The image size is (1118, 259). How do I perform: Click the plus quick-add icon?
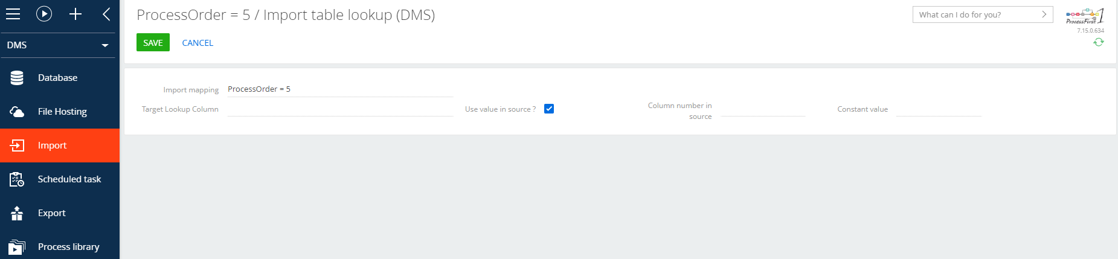75,14
